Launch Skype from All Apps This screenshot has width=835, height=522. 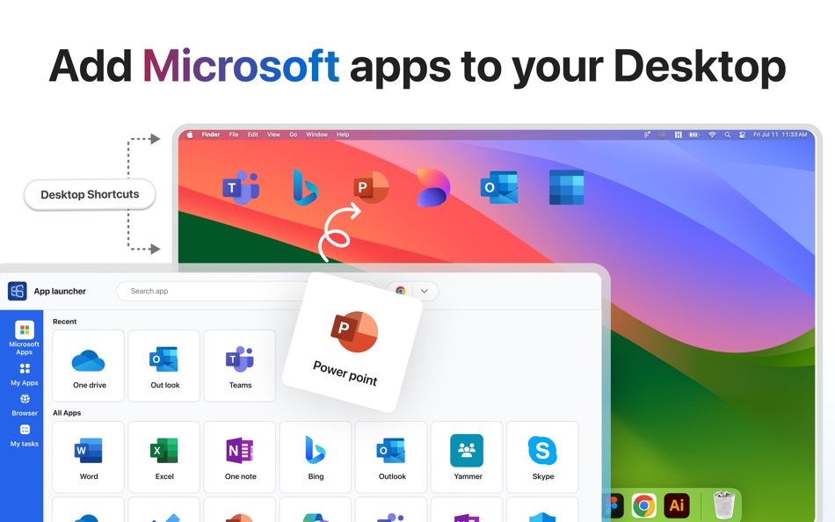point(542,457)
